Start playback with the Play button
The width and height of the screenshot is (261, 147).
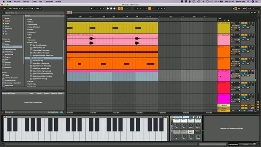coord(108,9)
